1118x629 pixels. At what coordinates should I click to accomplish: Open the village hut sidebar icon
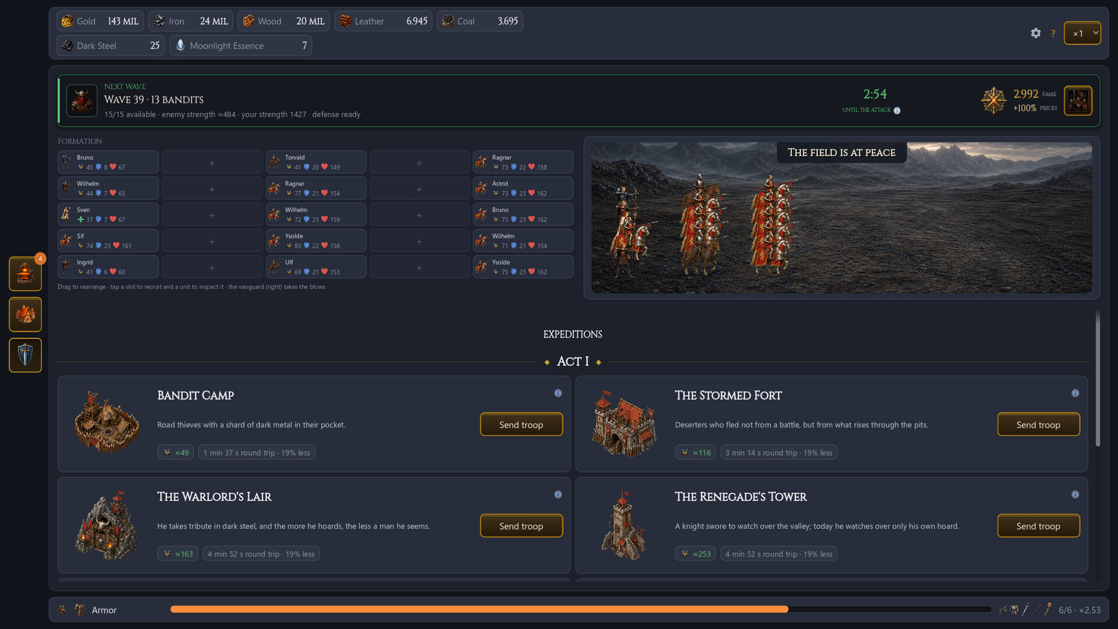(x=25, y=314)
